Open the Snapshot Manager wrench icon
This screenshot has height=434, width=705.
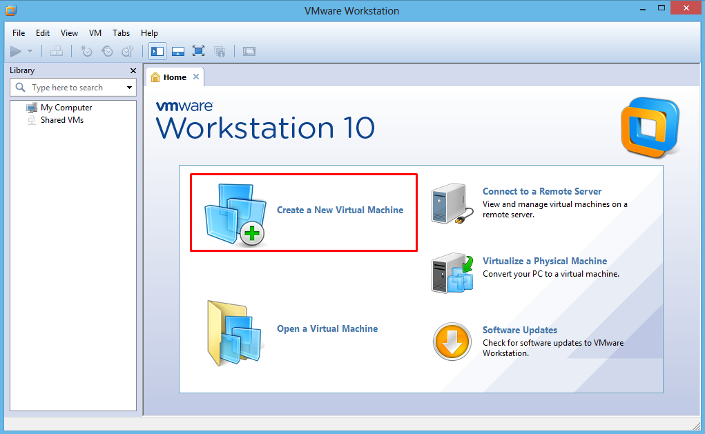[128, 52]
